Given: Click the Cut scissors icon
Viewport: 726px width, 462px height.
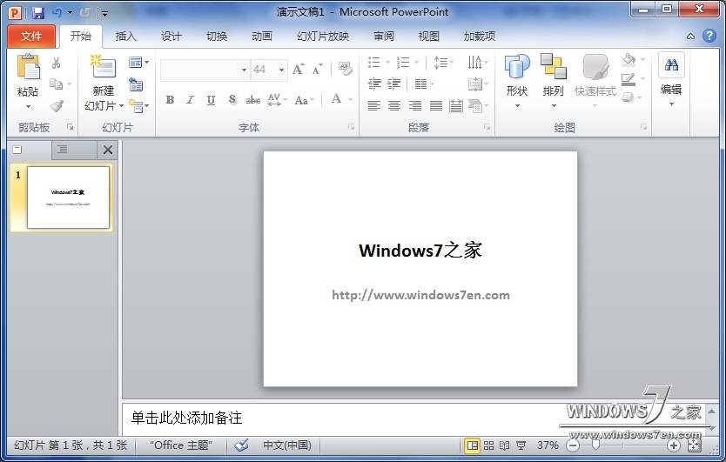Looking at the screenshot, I should point(57,63).
